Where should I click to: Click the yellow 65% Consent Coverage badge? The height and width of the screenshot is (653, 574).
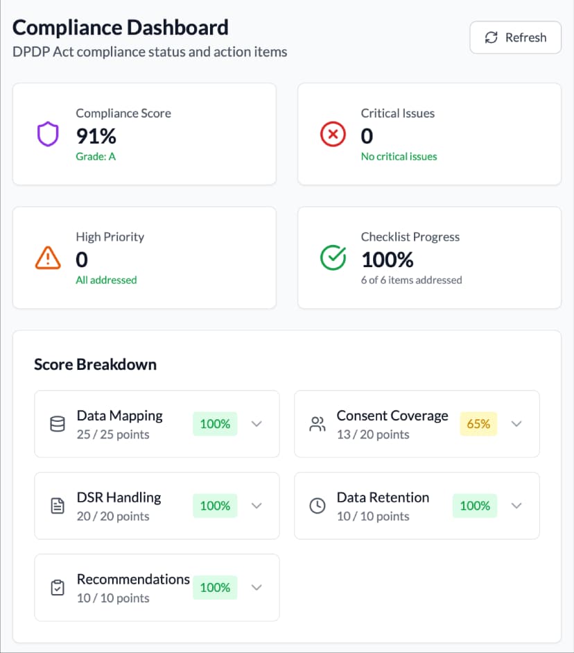click(x=478, y=424)
